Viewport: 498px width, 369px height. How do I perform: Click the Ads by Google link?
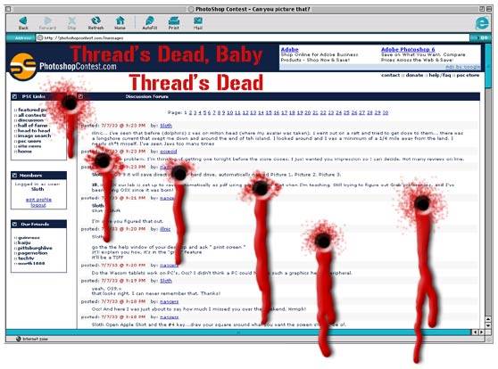462,67
